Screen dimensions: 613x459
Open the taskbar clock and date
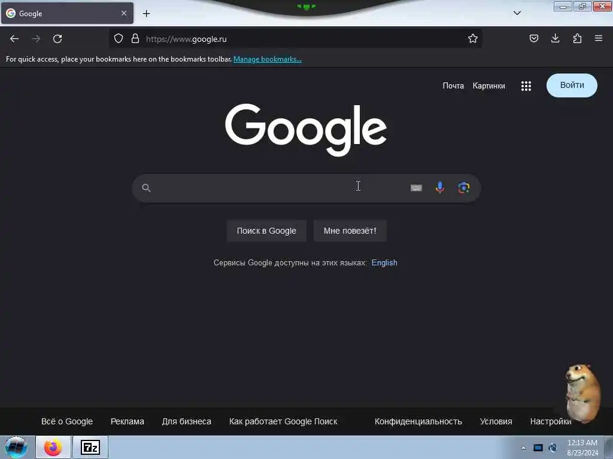point(582,448)
